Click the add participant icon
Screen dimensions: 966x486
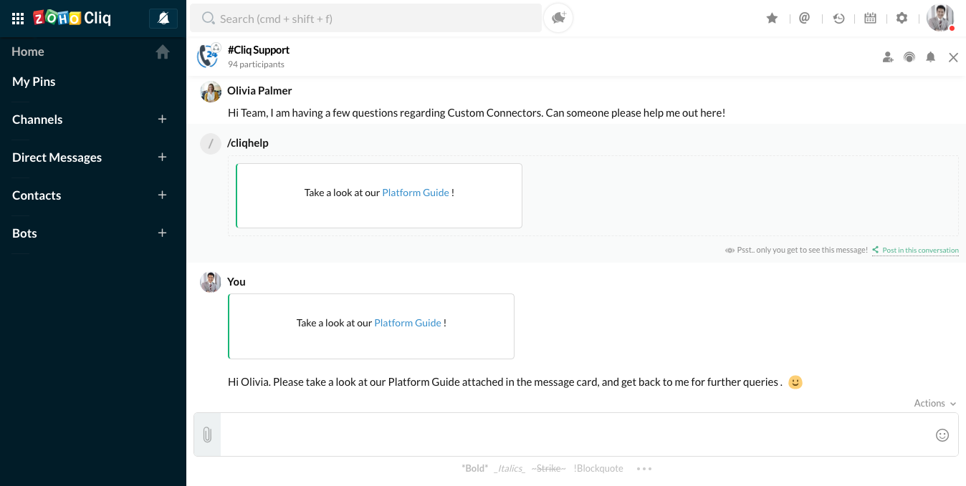click(888, 57)
